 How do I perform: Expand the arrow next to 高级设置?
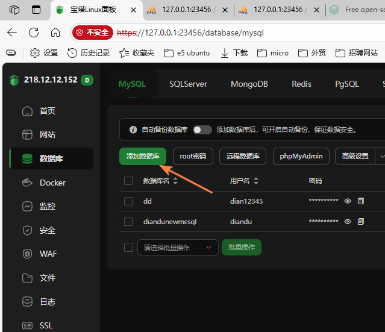pyautogui.click(x=380, y=156)
